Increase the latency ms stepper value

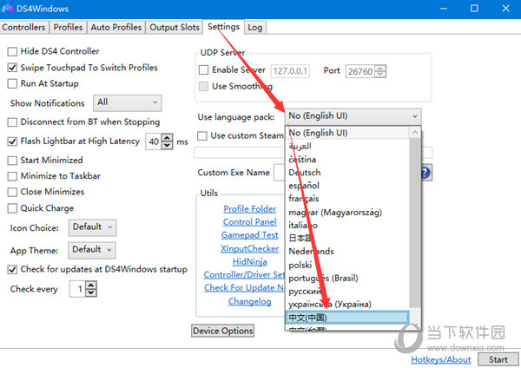(x=168, y=137)
